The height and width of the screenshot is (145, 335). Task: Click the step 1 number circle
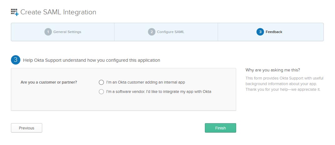point(48,32)
